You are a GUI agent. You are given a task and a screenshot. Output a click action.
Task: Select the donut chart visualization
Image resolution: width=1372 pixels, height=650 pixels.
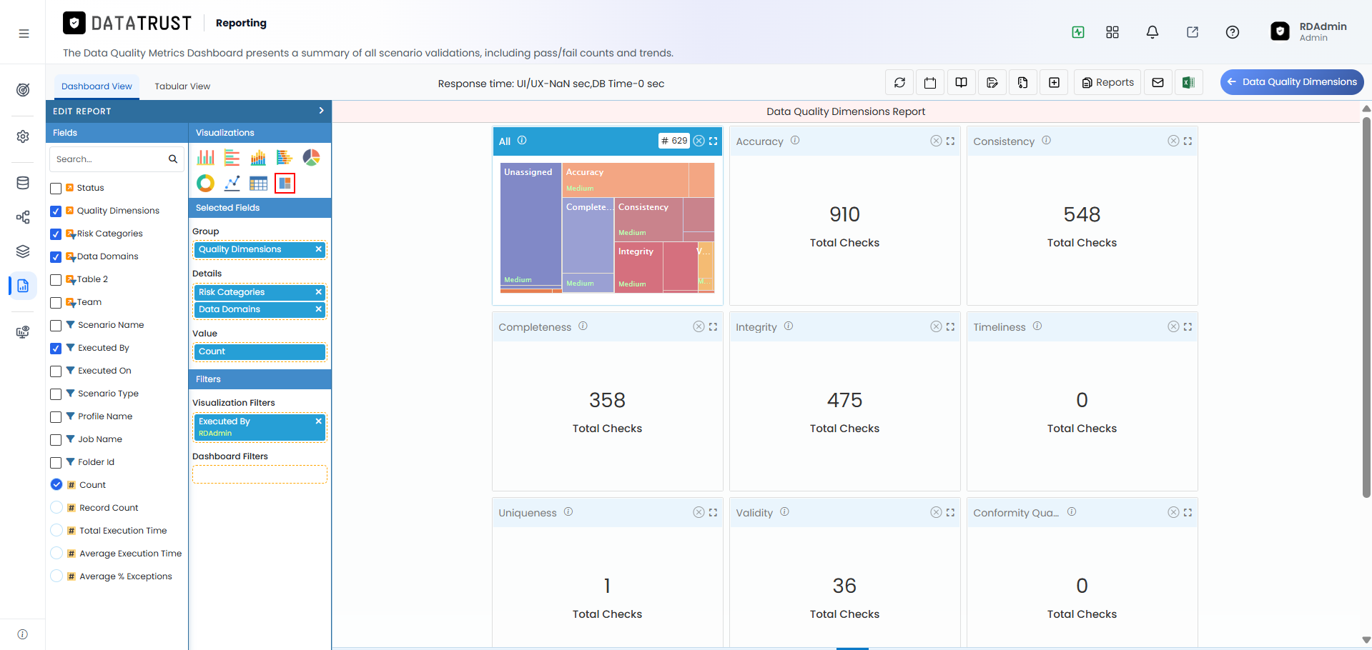point(206,184)
